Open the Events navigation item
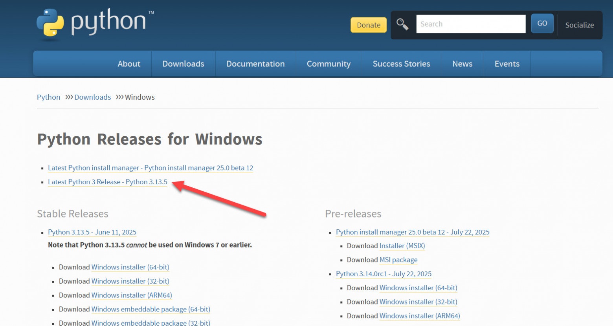Viewport: 613px width, 326px height. 507,64
